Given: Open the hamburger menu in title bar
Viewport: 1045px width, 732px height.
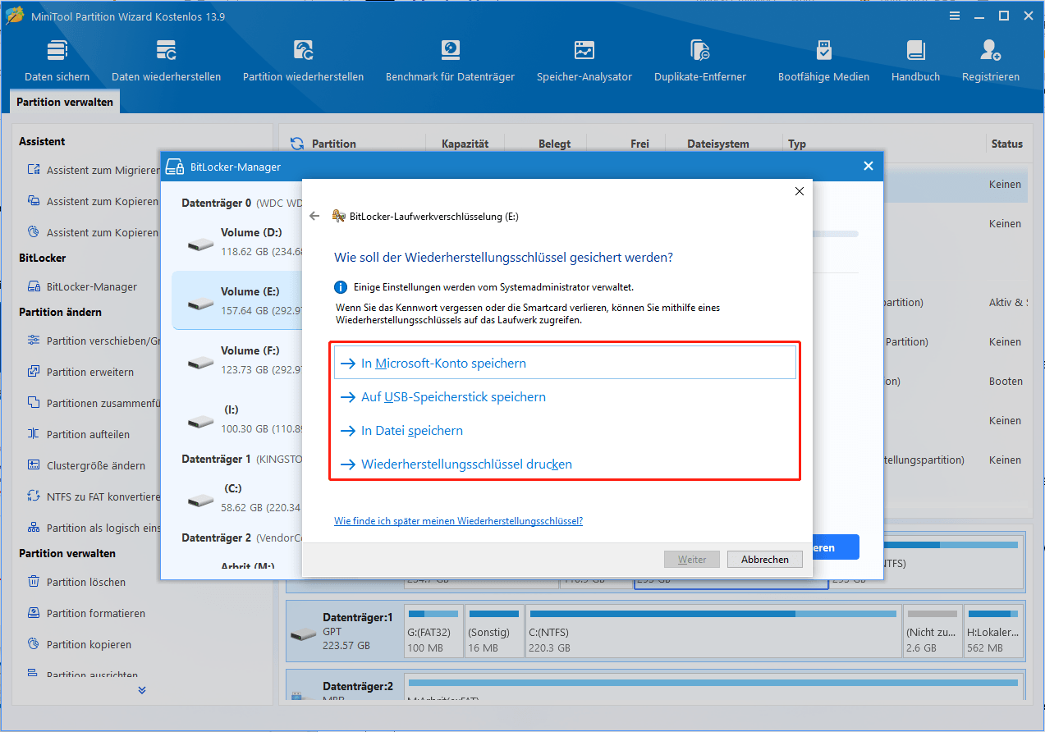Looking at the screenshot, I should coord(955,16).
